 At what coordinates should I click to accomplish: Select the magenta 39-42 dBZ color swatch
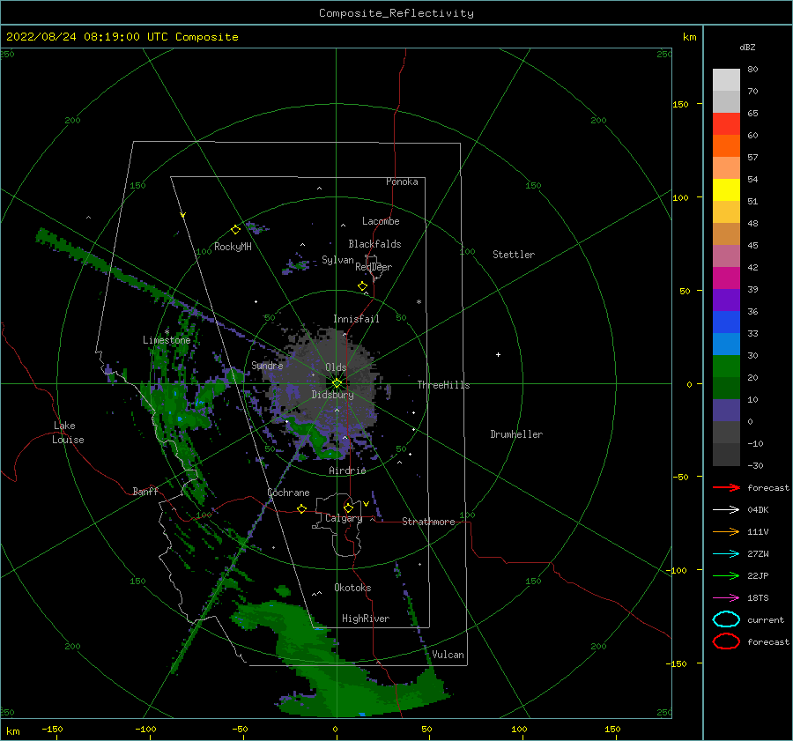tap(726, 278)
